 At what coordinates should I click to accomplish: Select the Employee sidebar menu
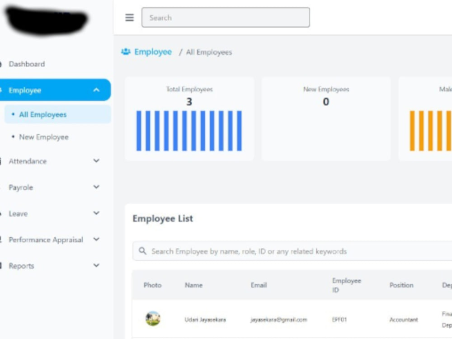point(55,90)
